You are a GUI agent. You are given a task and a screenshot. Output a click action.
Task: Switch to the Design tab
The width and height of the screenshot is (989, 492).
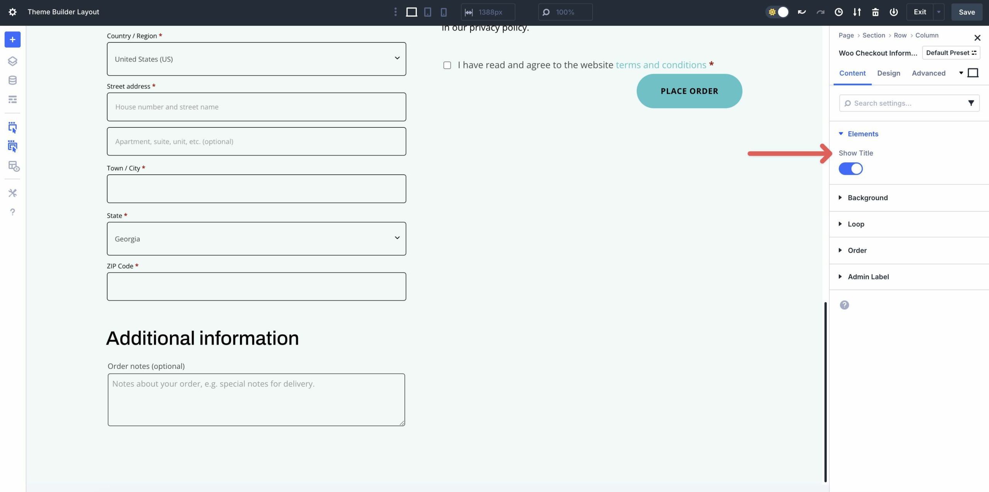888,73
